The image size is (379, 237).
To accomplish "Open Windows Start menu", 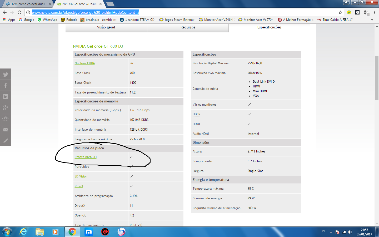I will [x=7, y=232].
